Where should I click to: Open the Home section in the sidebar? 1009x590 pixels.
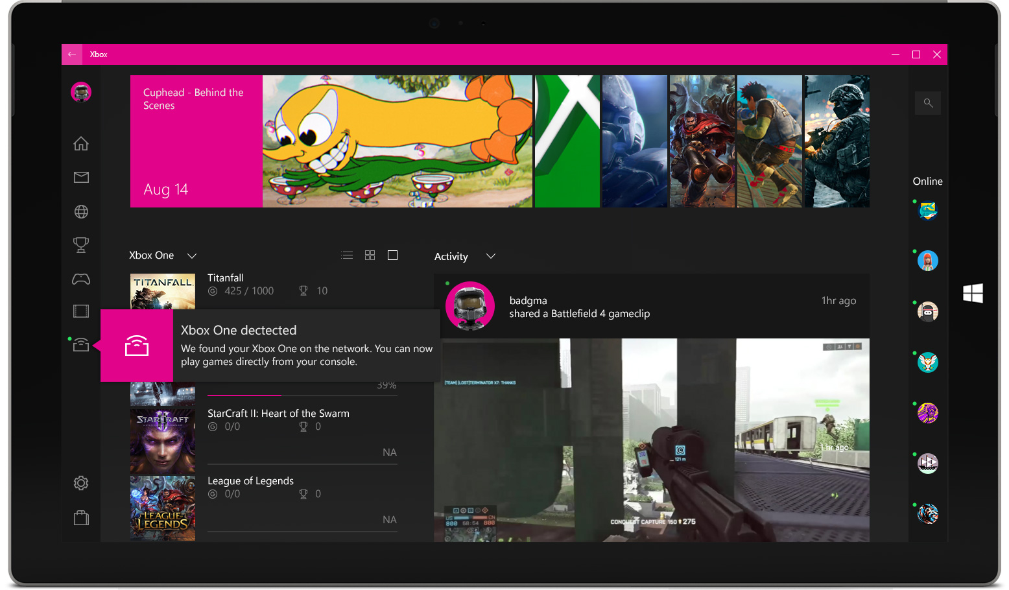pyautogui.click(x=80, y=143)
